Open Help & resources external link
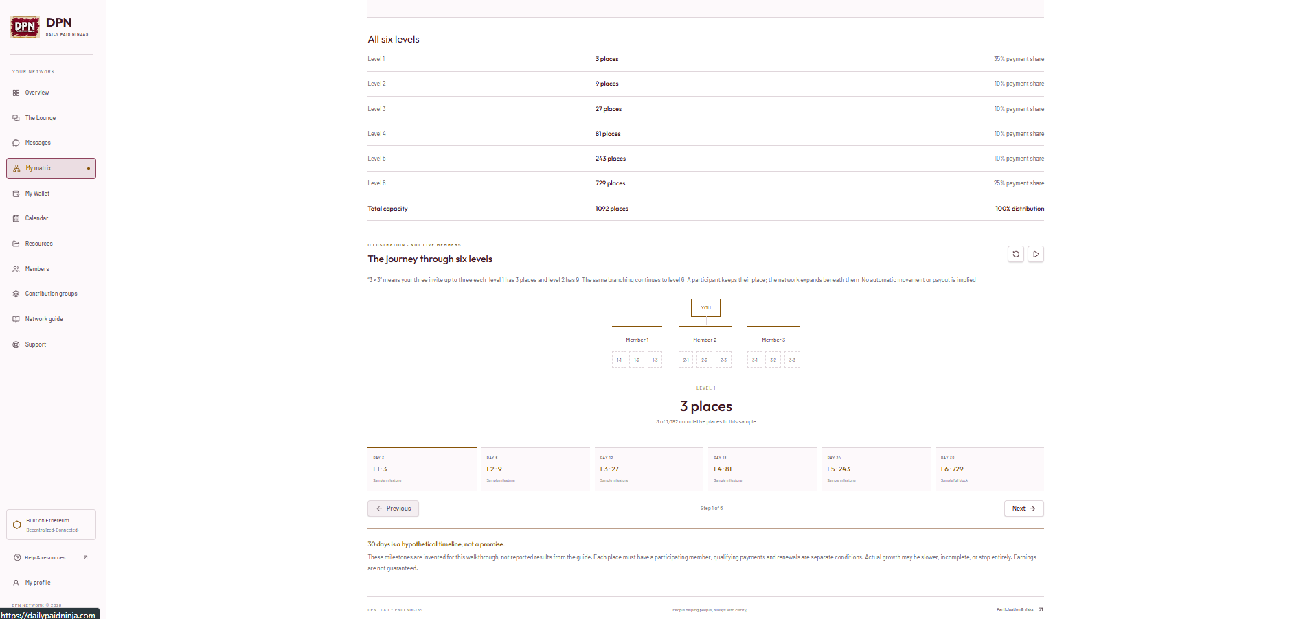 tap(51, 557)
